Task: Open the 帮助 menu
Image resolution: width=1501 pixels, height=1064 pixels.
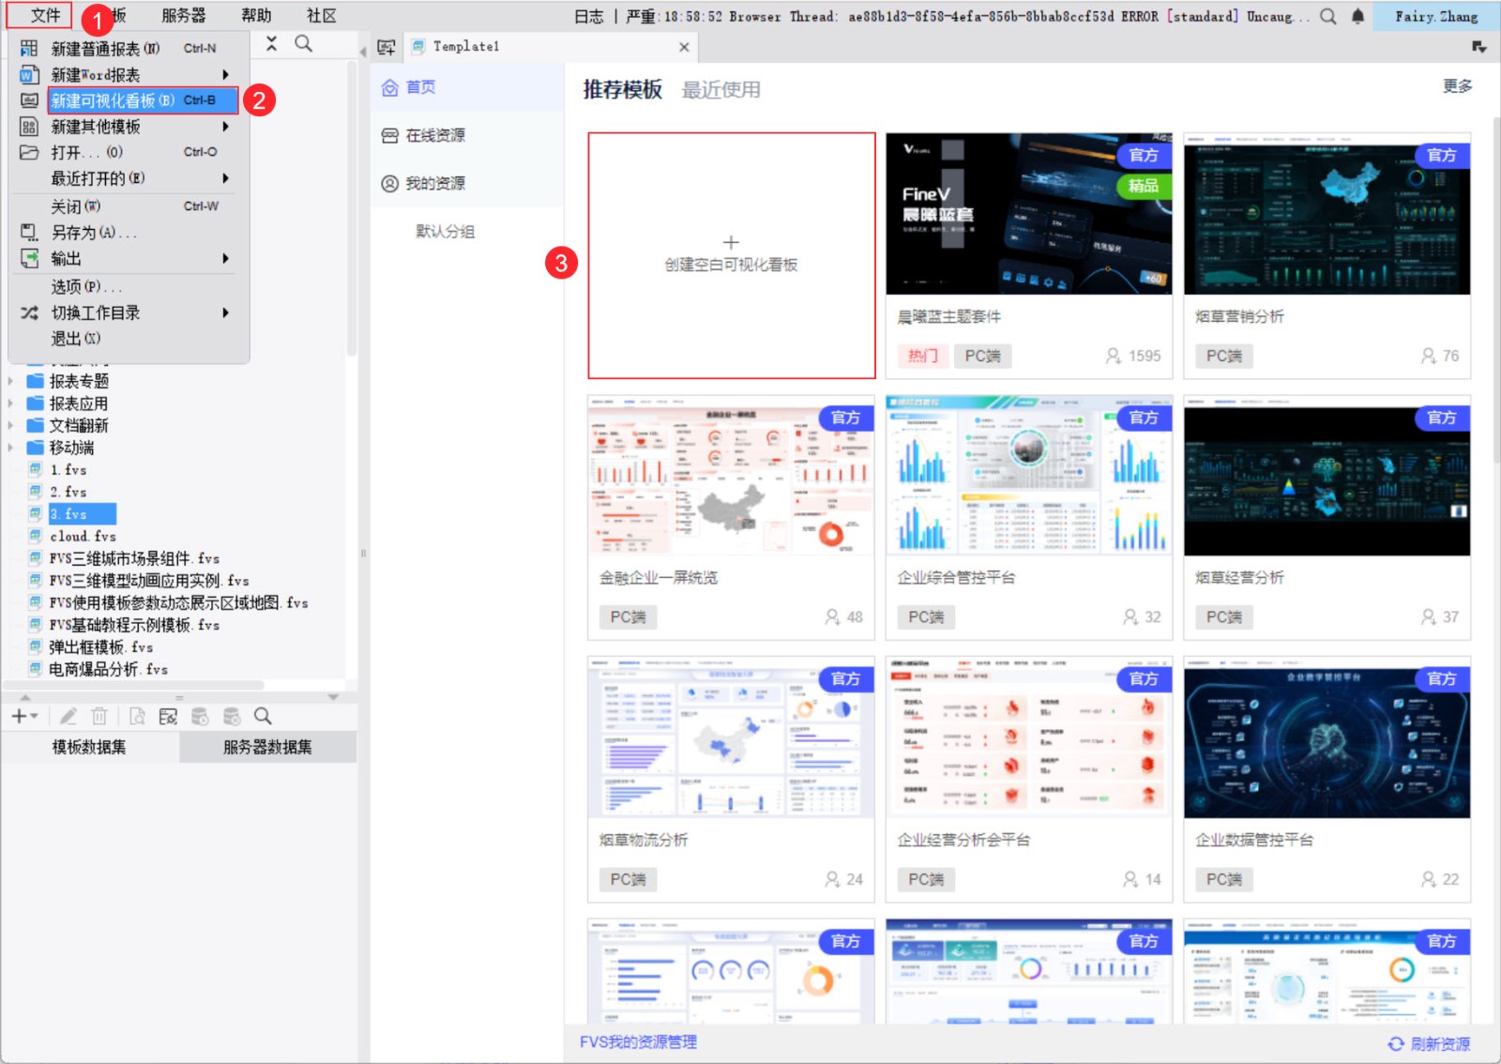Action: (256, 16)
